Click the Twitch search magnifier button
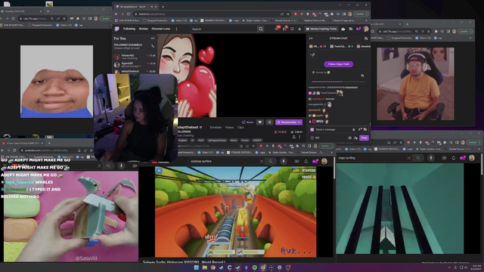The image size is (484, 272). (x=261, y=29)
